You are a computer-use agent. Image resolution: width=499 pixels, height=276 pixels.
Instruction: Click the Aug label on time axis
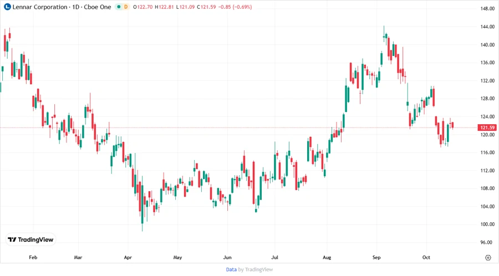327,258
